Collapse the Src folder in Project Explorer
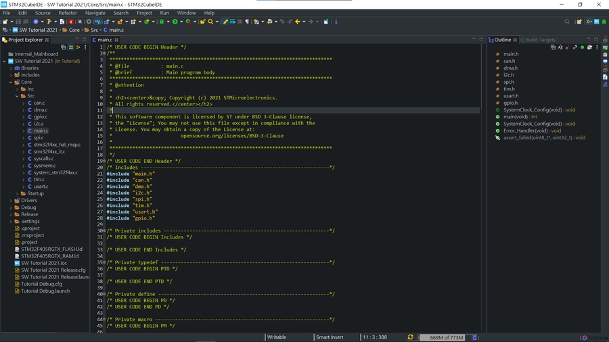This screenshot has height=342, width=609. tap(18, 96)
